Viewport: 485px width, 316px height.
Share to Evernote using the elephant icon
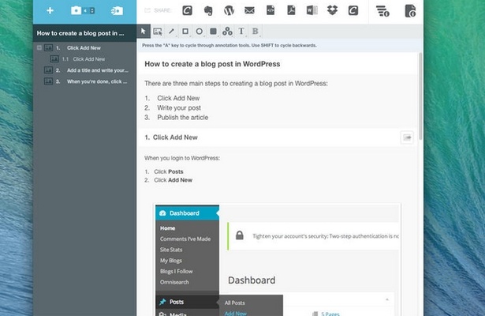coord(208,11)
